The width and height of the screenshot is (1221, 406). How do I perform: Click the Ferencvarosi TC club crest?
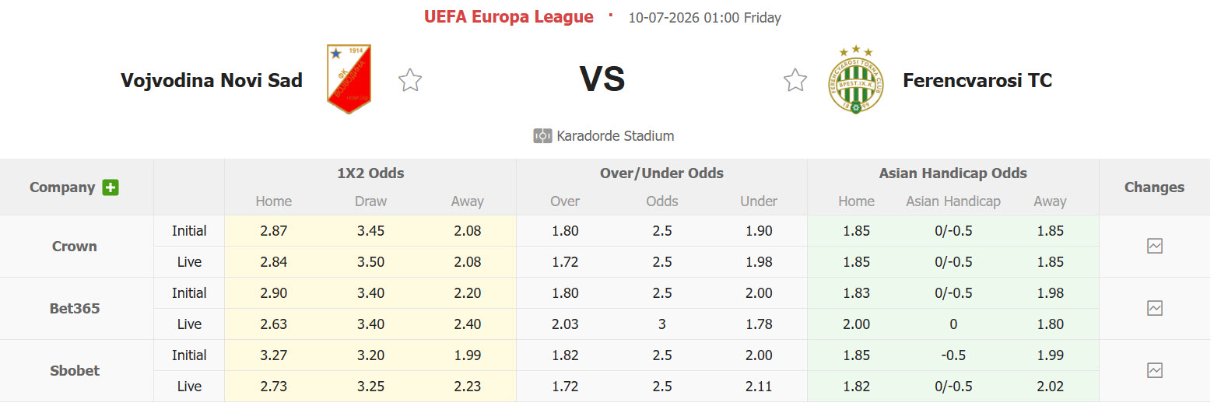coord(855,79)
